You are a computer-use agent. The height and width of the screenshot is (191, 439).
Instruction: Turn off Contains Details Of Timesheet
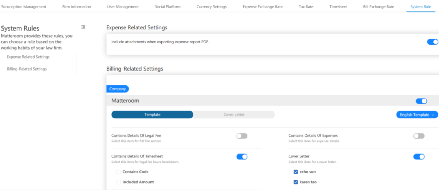click(x=242, y=157)
